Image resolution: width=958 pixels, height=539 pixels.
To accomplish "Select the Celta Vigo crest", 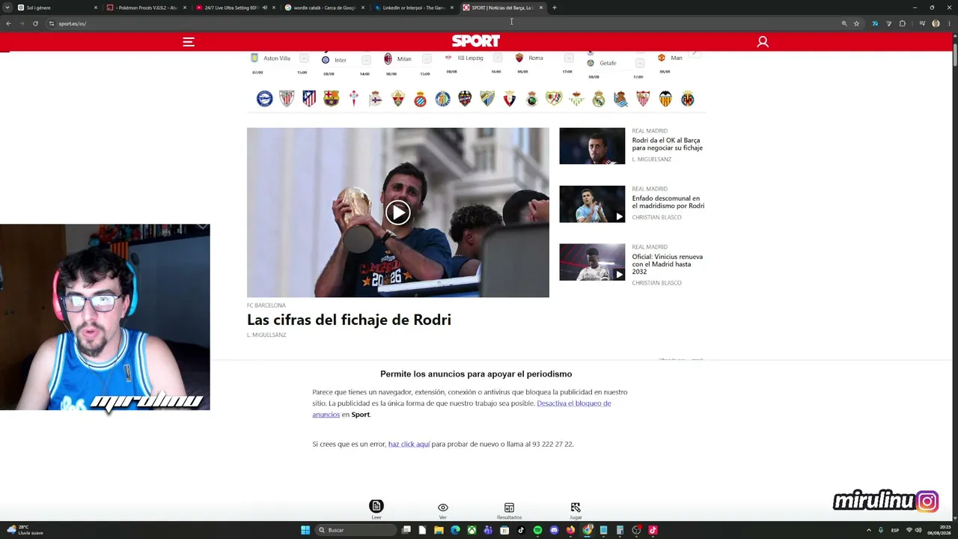I will pyautogui.click(x=354, y=99).
